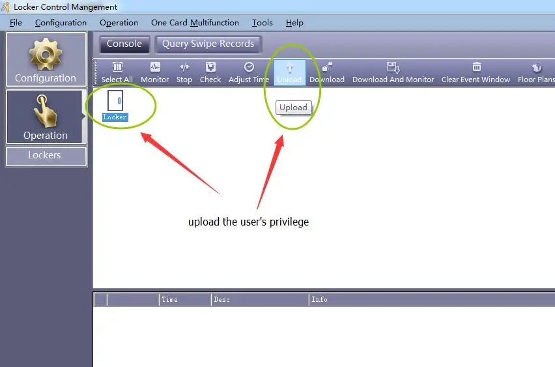The image size is (555, 367).
Task: Upload user privileges via Upload icon
Action: click(x=289, y=72)
